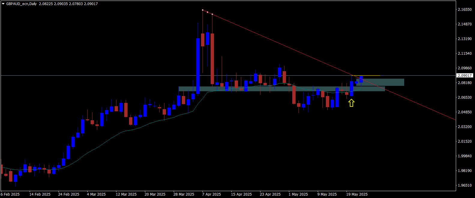Click the 2.09860 price axis label

point(464,68)
